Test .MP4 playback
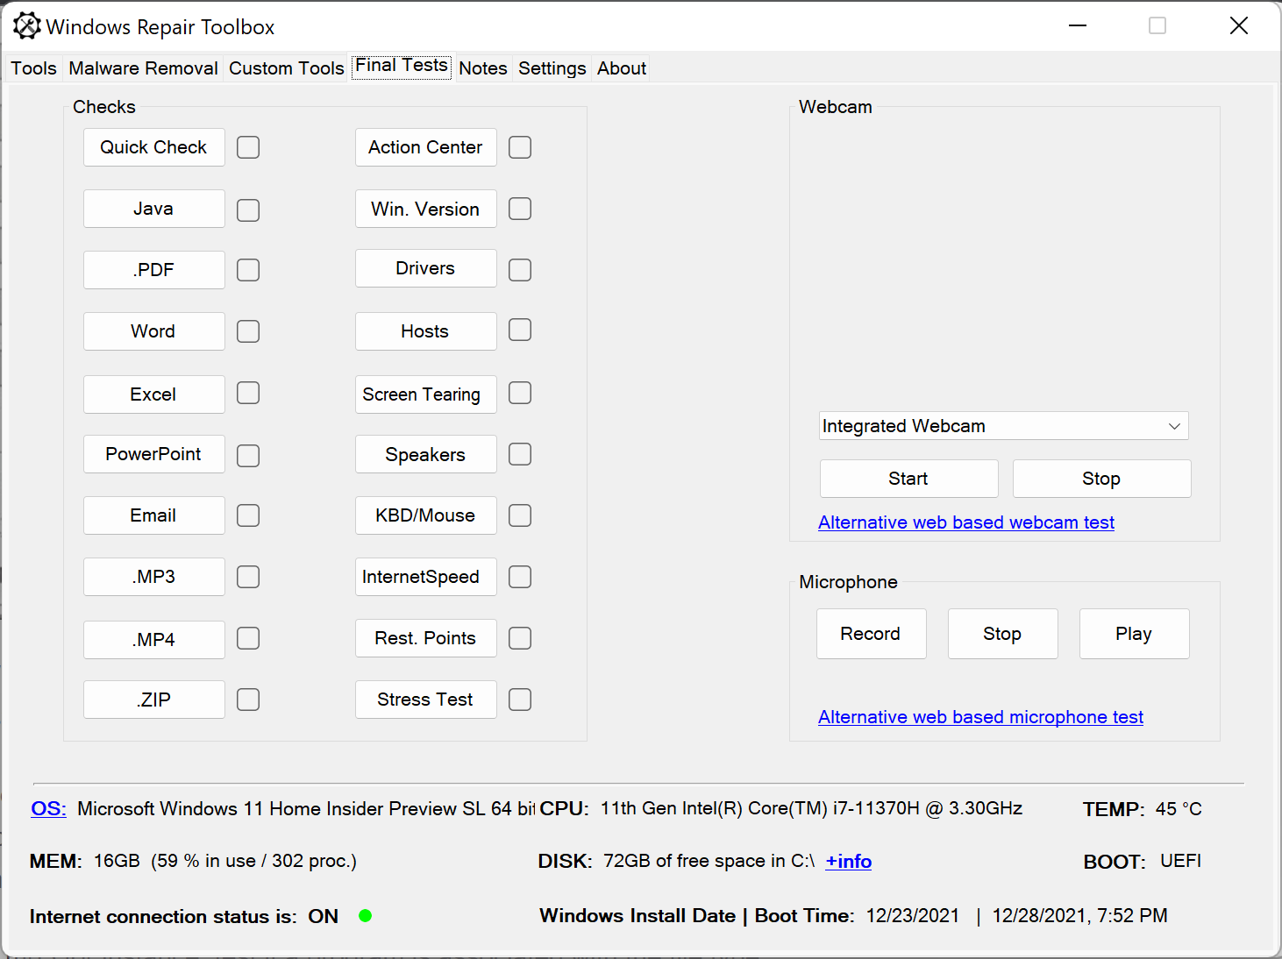The width and height of the screenshot is (1282, 959). (x=154, y=640)
